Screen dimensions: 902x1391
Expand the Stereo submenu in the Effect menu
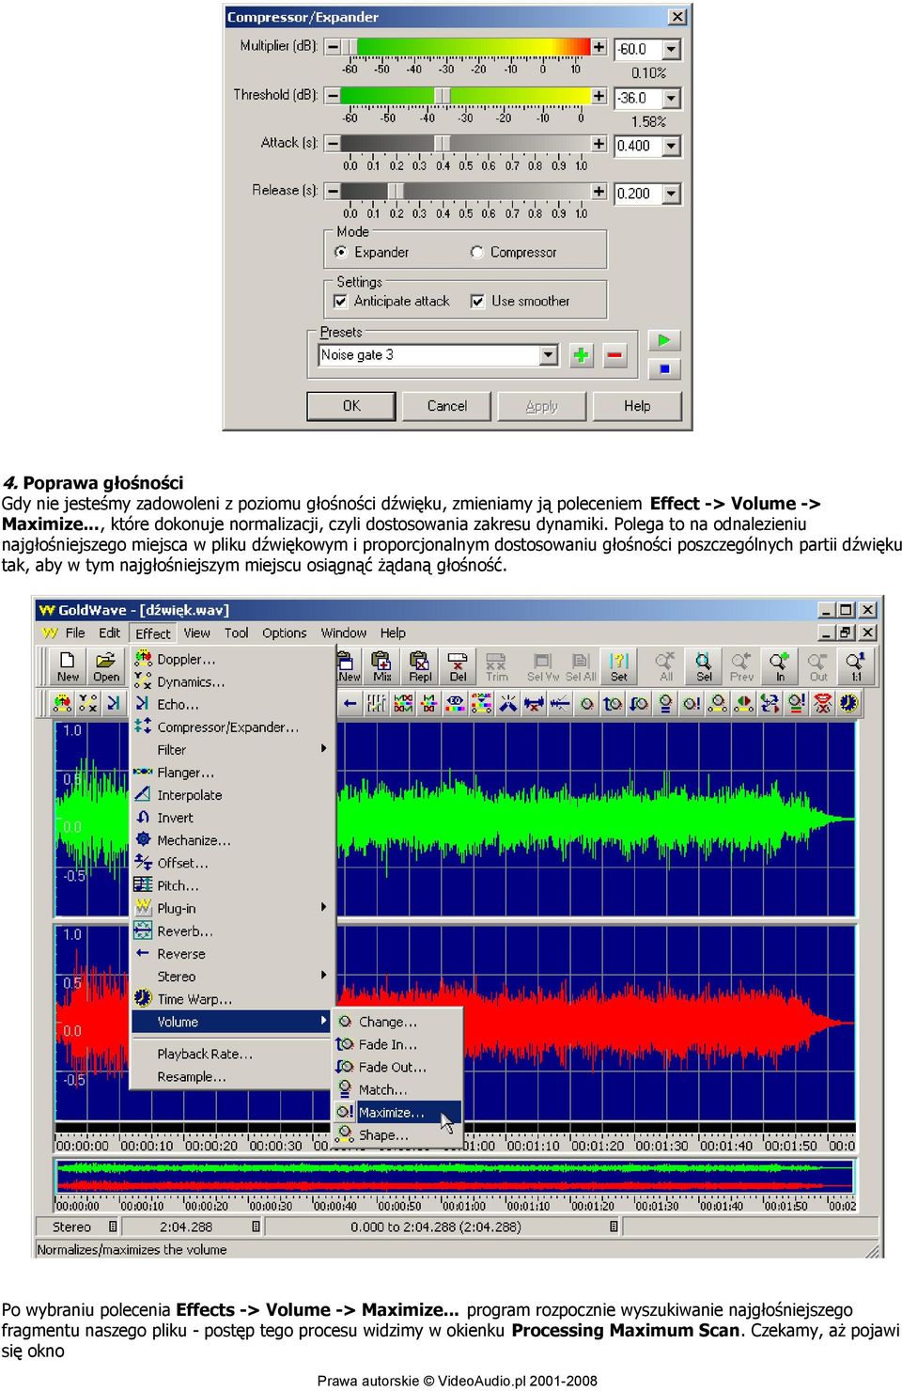coord(232,977)
